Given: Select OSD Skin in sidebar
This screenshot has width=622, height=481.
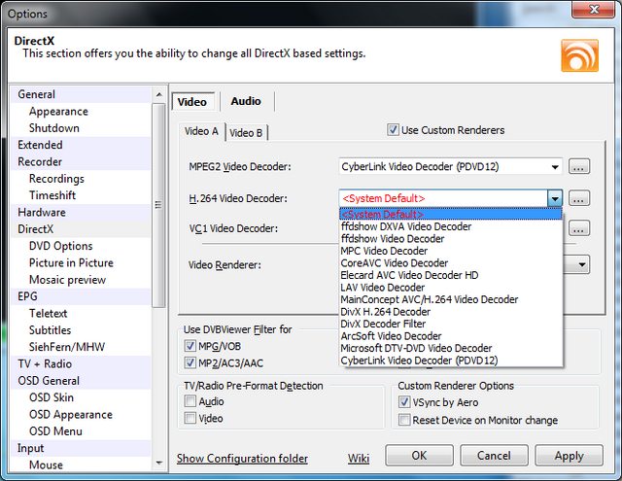Looking at the screenshot, I should pyautogui.click(x=81, y=397).
